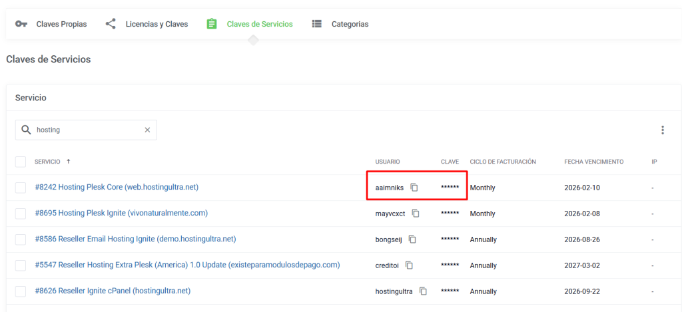Viewport: 682px width, 312px height.
Task: Clear the hosting search text
Action: coord(147,130)
